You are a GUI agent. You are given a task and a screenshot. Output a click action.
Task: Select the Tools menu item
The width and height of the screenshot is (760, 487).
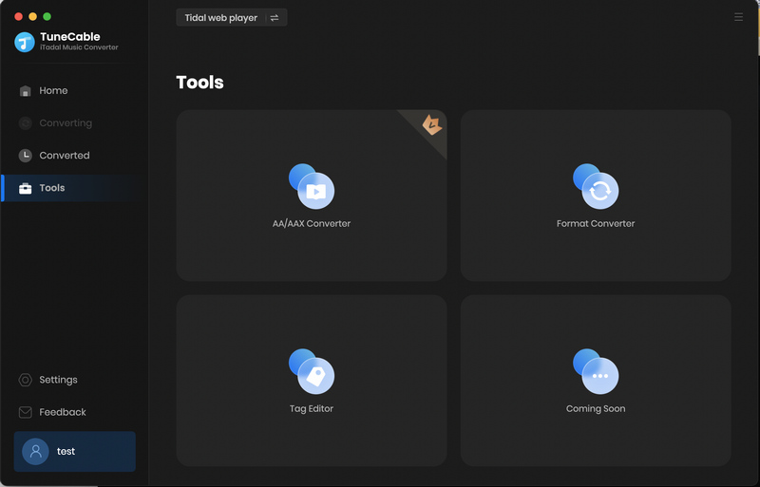(x=75, y=188)
